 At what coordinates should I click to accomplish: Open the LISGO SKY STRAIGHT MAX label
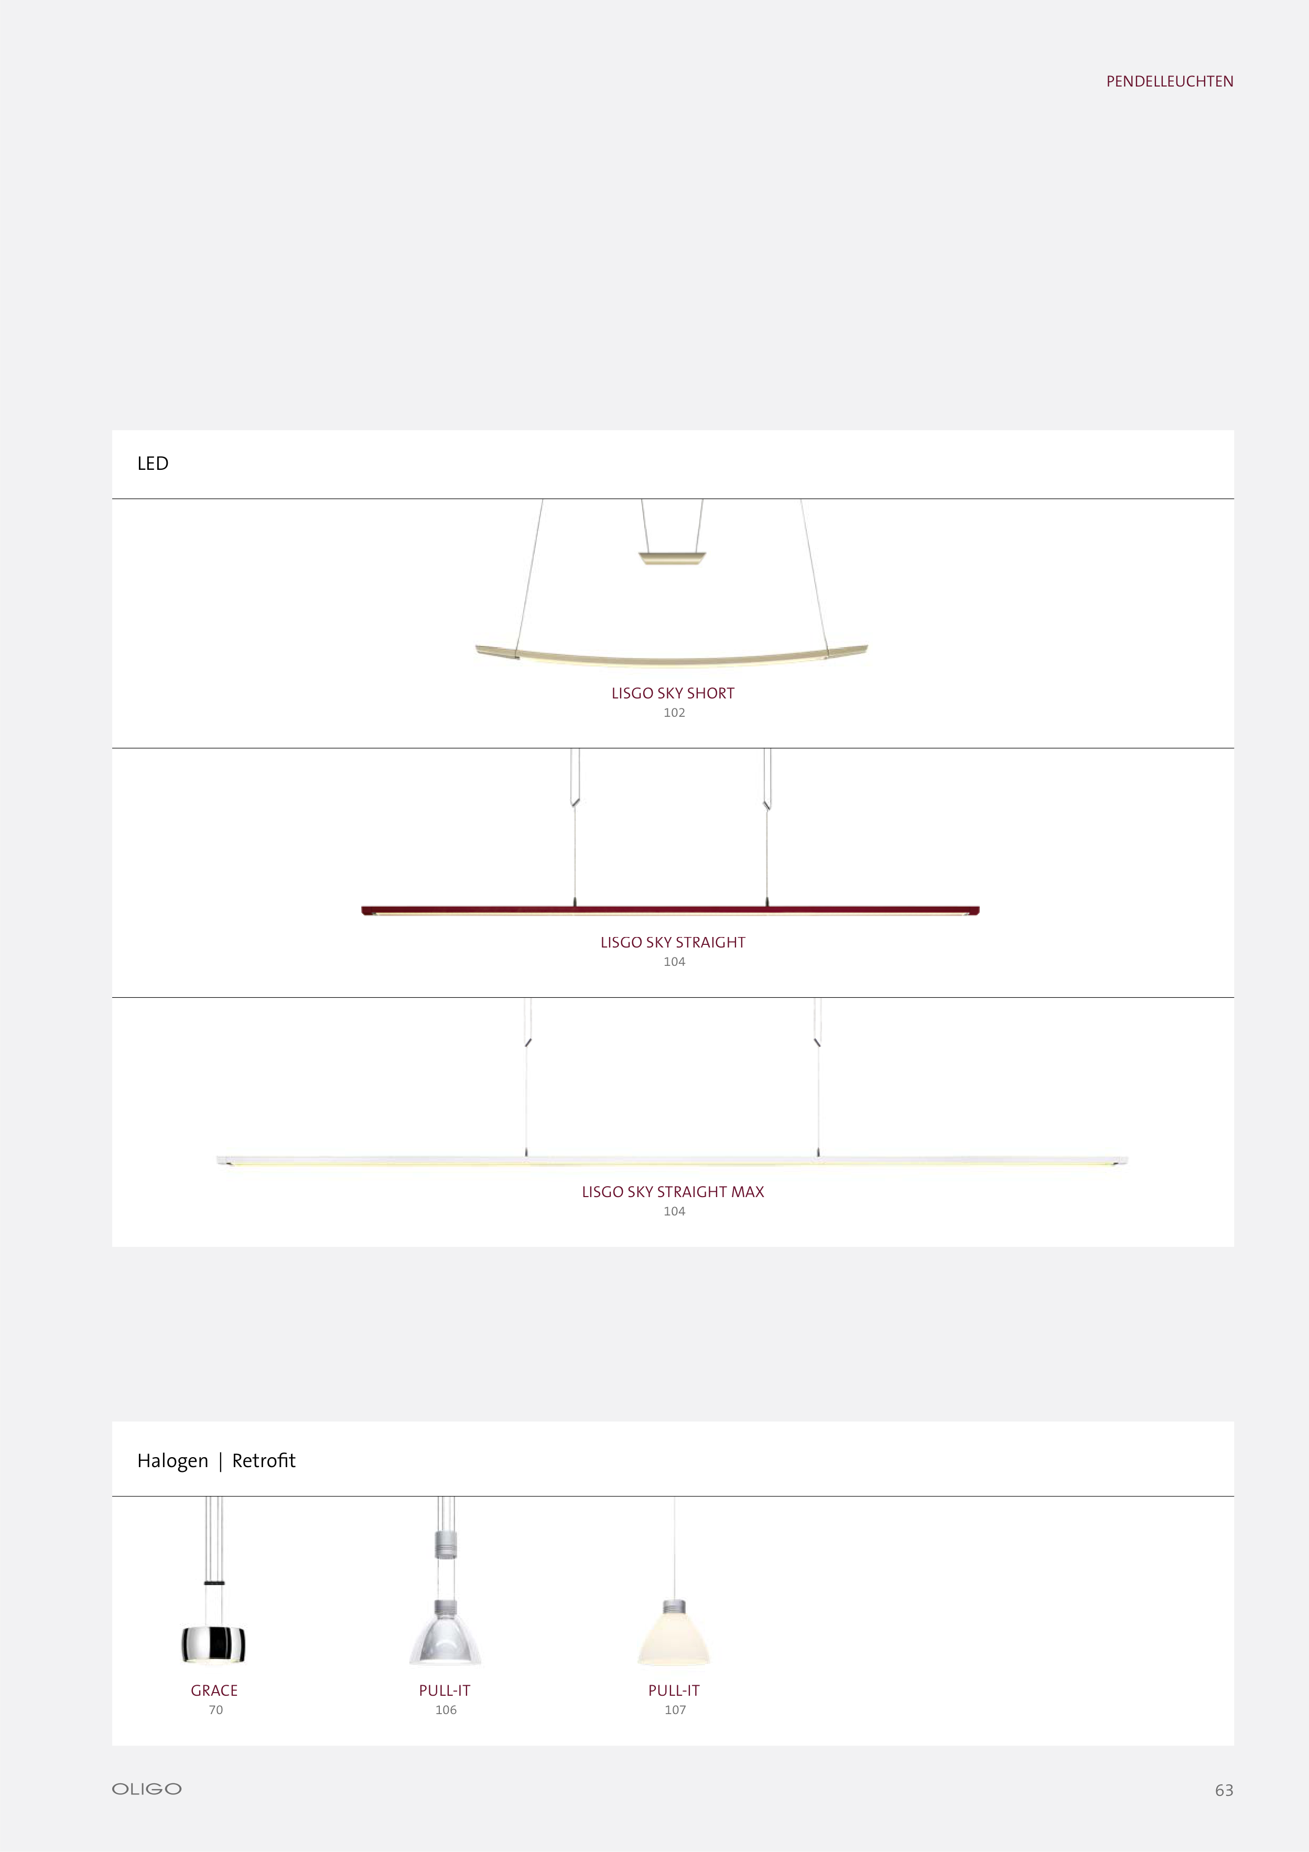(673, 1192)
